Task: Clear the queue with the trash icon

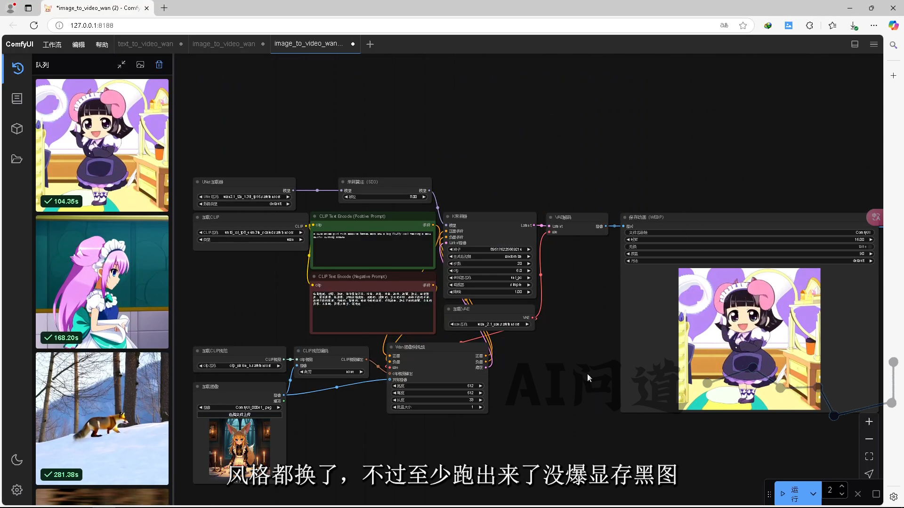Action: [159, 65]
